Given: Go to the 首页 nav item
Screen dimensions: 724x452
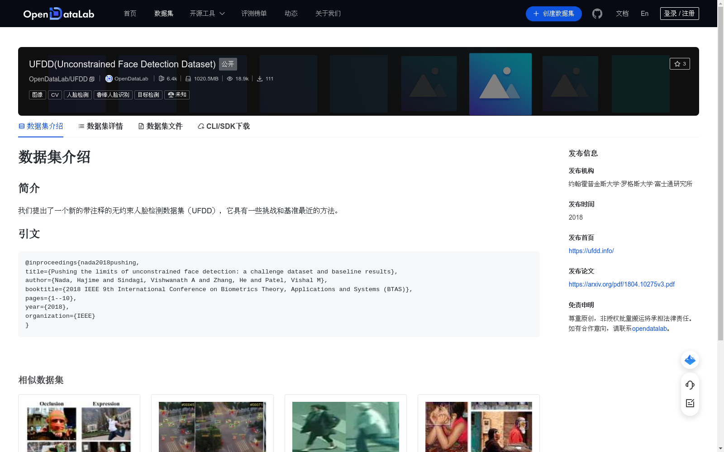Looking at the screenshot, I should coord(130,14).
